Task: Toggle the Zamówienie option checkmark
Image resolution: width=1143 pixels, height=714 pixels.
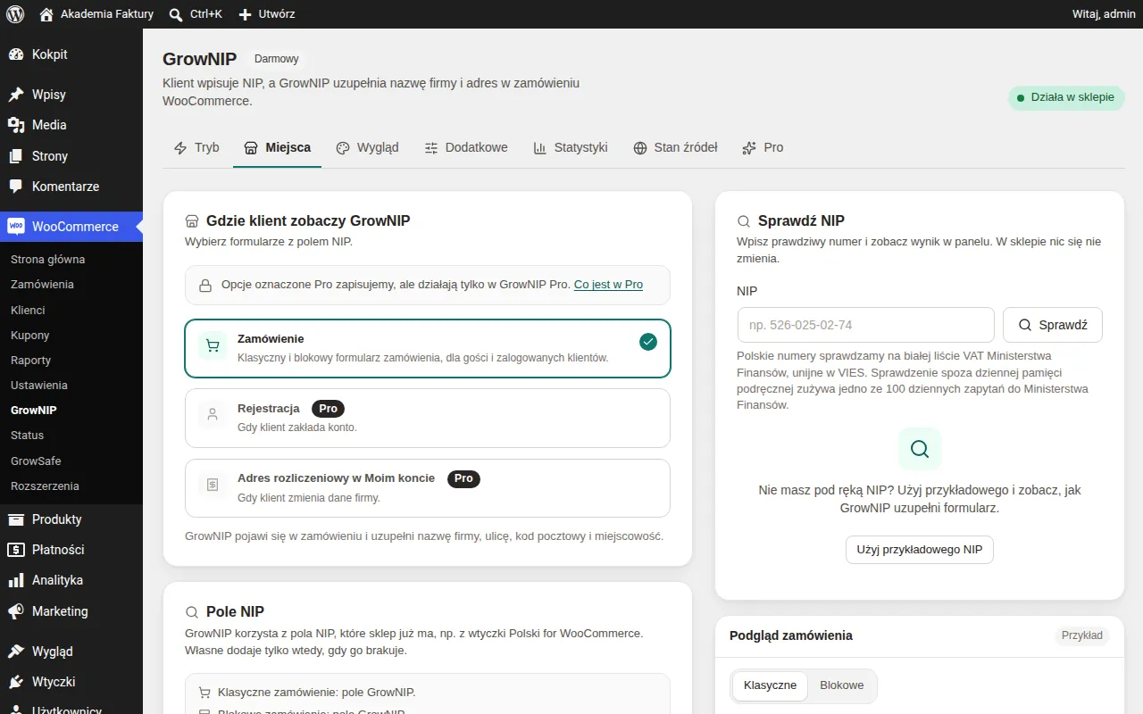Action: 648,342
